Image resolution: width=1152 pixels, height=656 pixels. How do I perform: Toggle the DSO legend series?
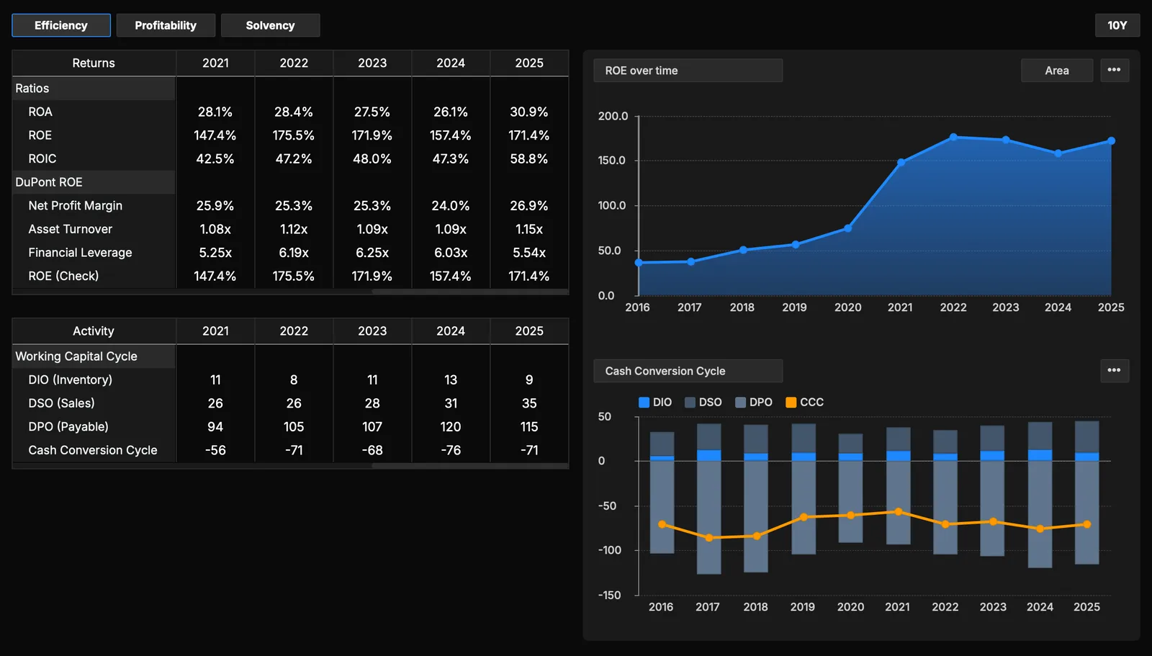click(703, 403)
